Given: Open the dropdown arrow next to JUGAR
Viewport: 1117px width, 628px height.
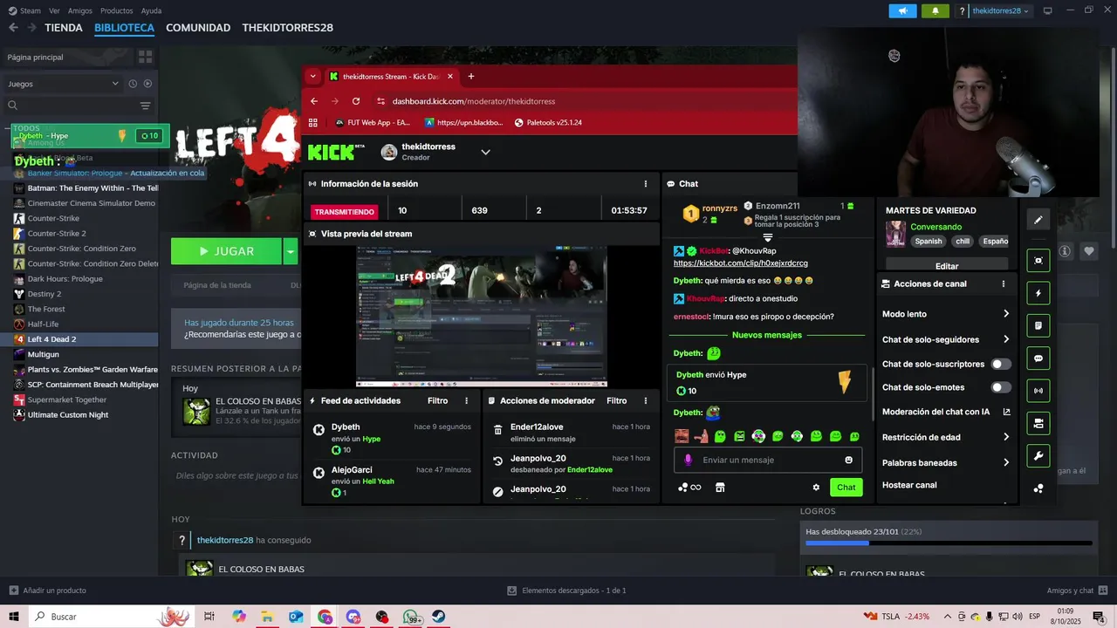Looking at the screenshot, I should (x=290, y=251).
